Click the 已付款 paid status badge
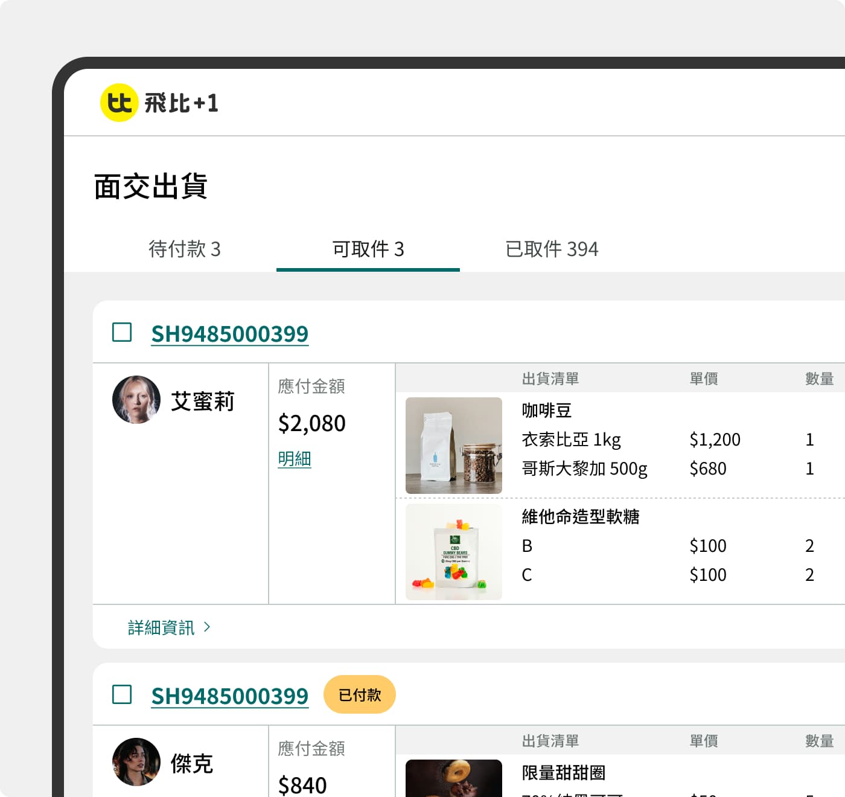The image size is (845, 797). (359, 695)
